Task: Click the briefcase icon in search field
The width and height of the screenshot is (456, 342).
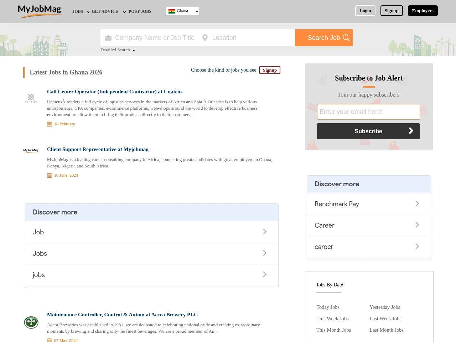Action: tap(108, 38)
